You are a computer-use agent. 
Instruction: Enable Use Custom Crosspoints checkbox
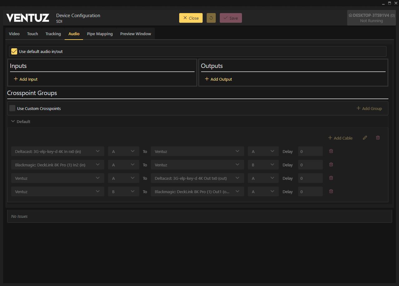click(12, 108)
